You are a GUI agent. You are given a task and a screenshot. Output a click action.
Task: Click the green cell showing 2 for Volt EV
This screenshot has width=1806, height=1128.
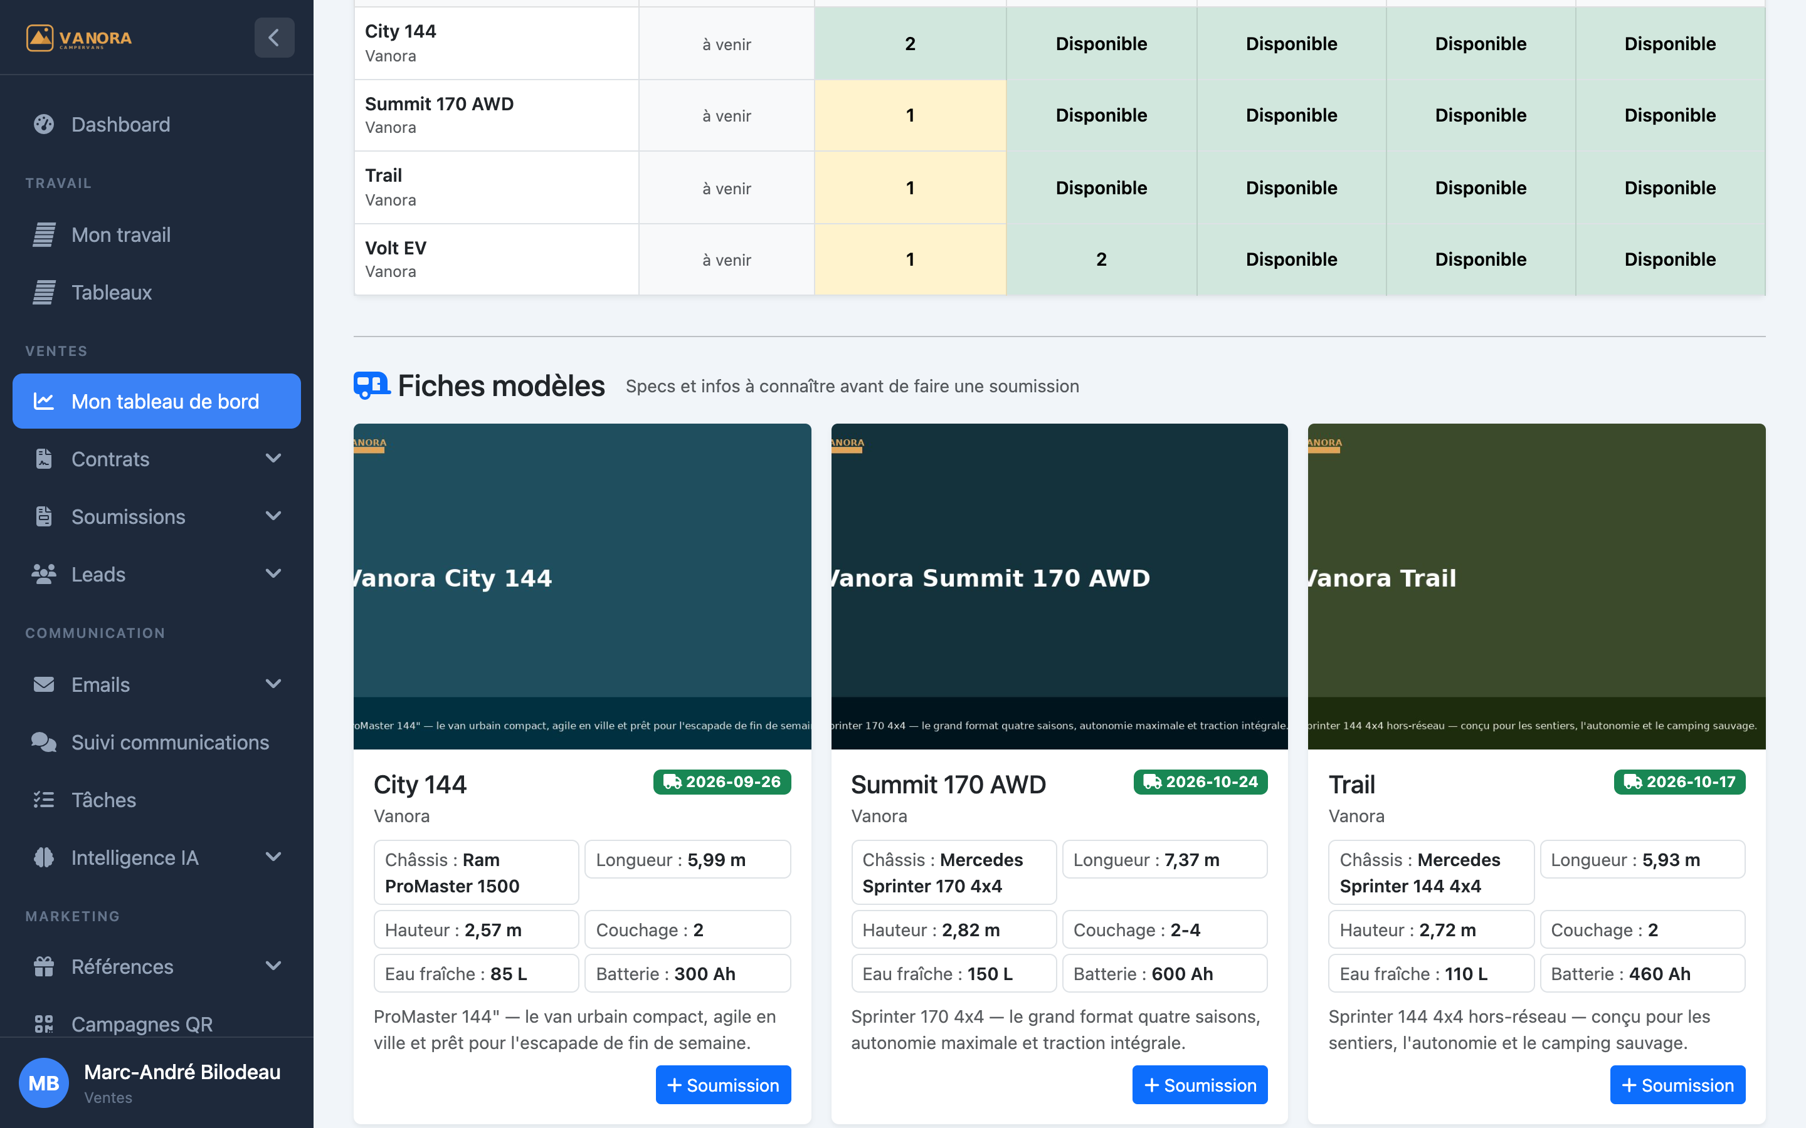tap(1102, 259)
